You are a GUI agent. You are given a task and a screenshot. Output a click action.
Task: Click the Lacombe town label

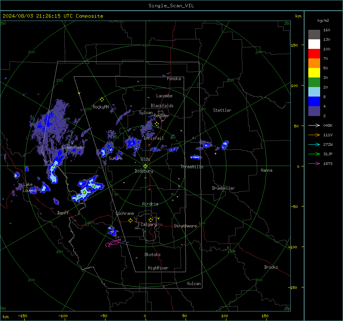pyautogui.click(x=164, y=96)
